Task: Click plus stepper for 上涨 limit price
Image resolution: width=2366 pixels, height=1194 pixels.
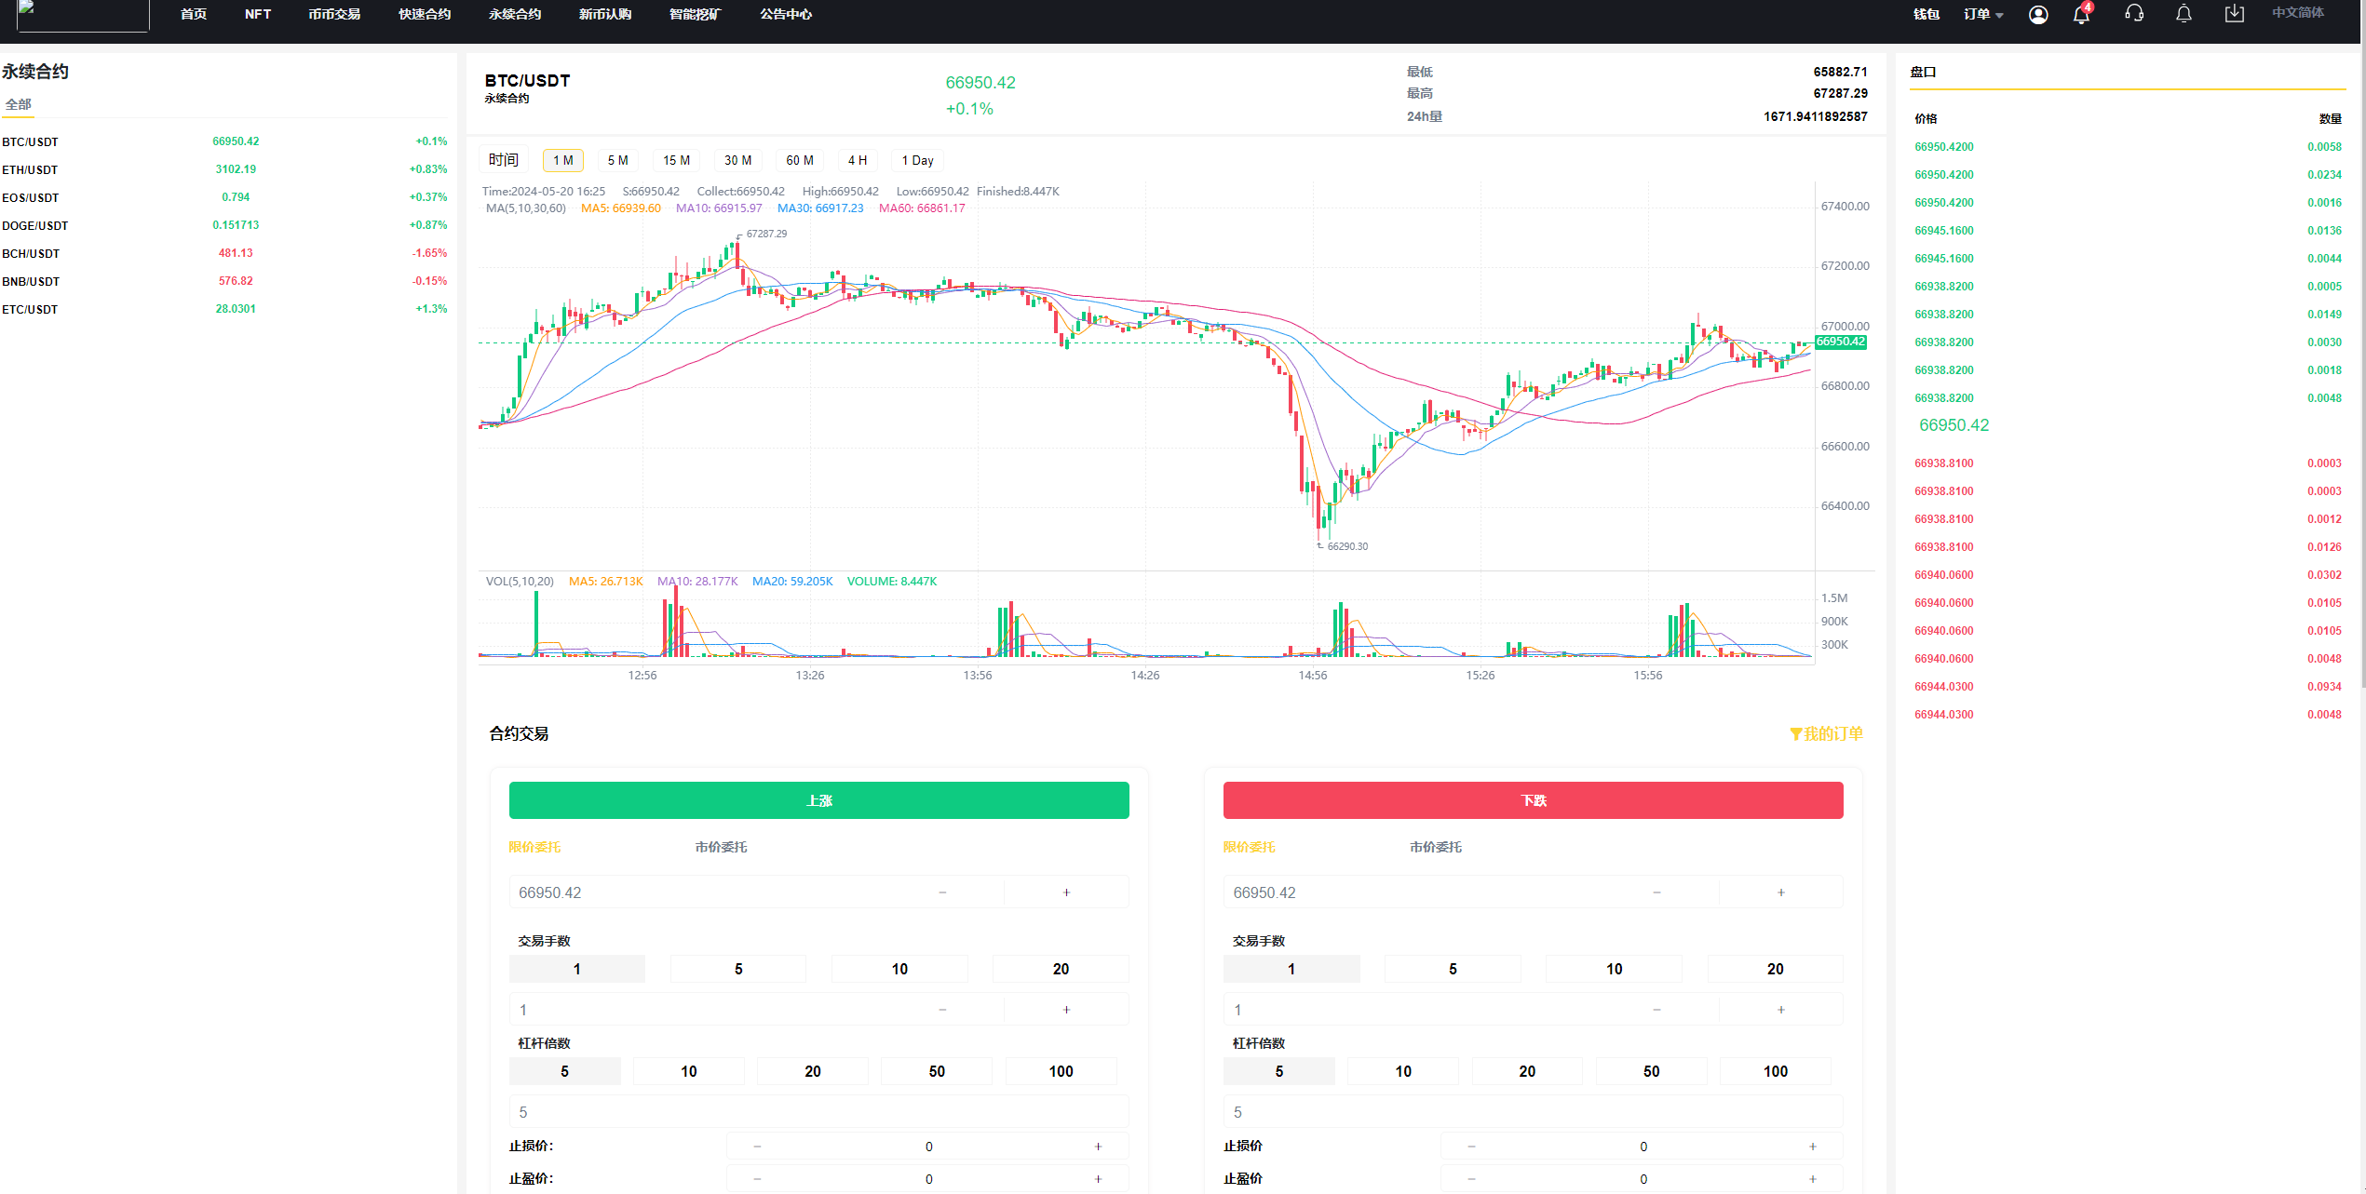Action: point(1066,892)
